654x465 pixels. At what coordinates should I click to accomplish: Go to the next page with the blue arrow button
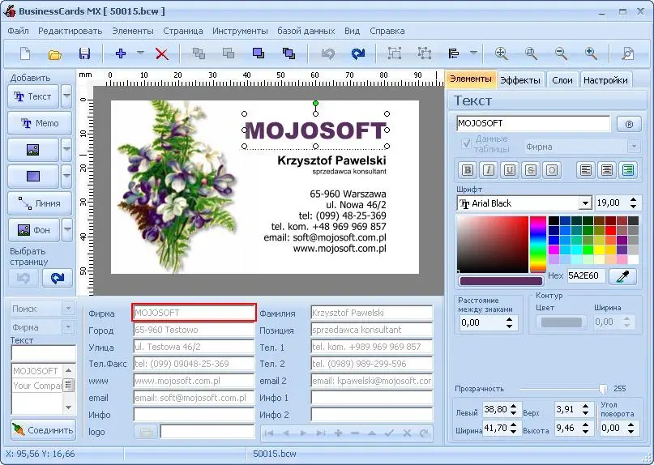coord(58,278)
